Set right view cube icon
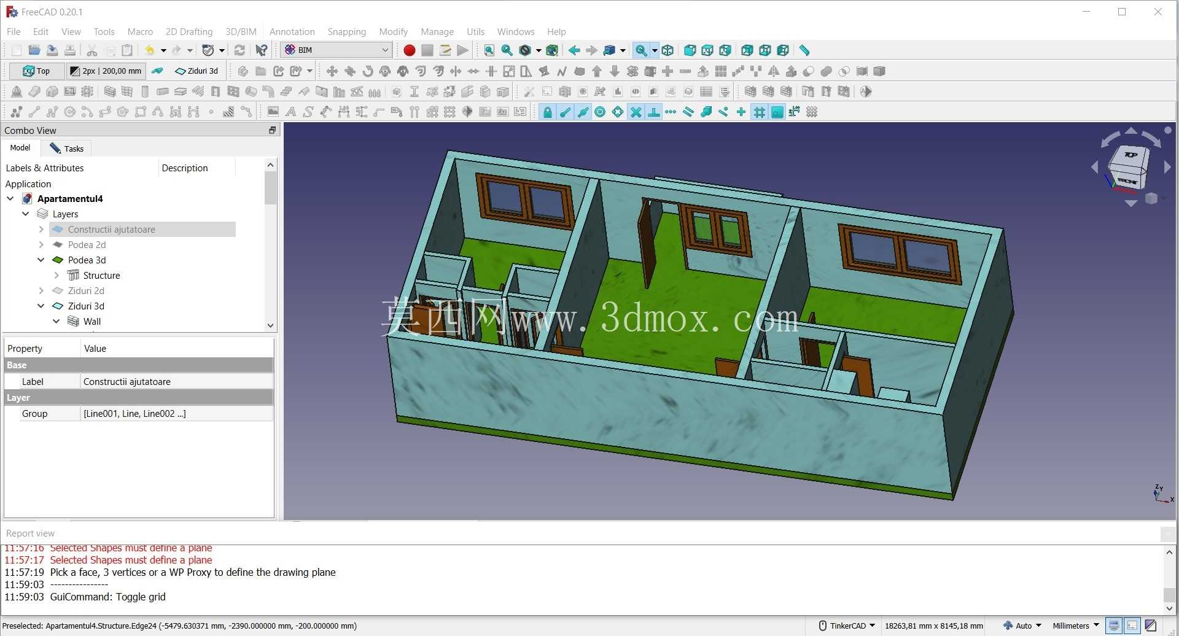The image size is (1179, 636). 725,50
